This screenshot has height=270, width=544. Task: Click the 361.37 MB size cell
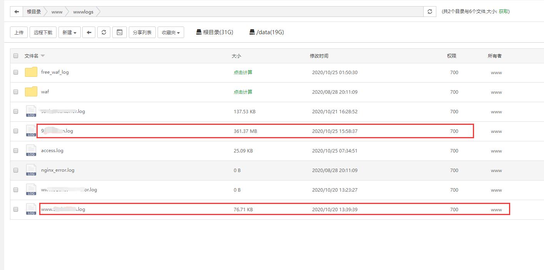(245, 131)
